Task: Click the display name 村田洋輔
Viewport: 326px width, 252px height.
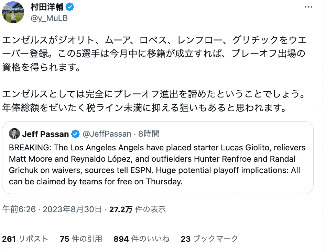Action: click(x=47, y=7)
